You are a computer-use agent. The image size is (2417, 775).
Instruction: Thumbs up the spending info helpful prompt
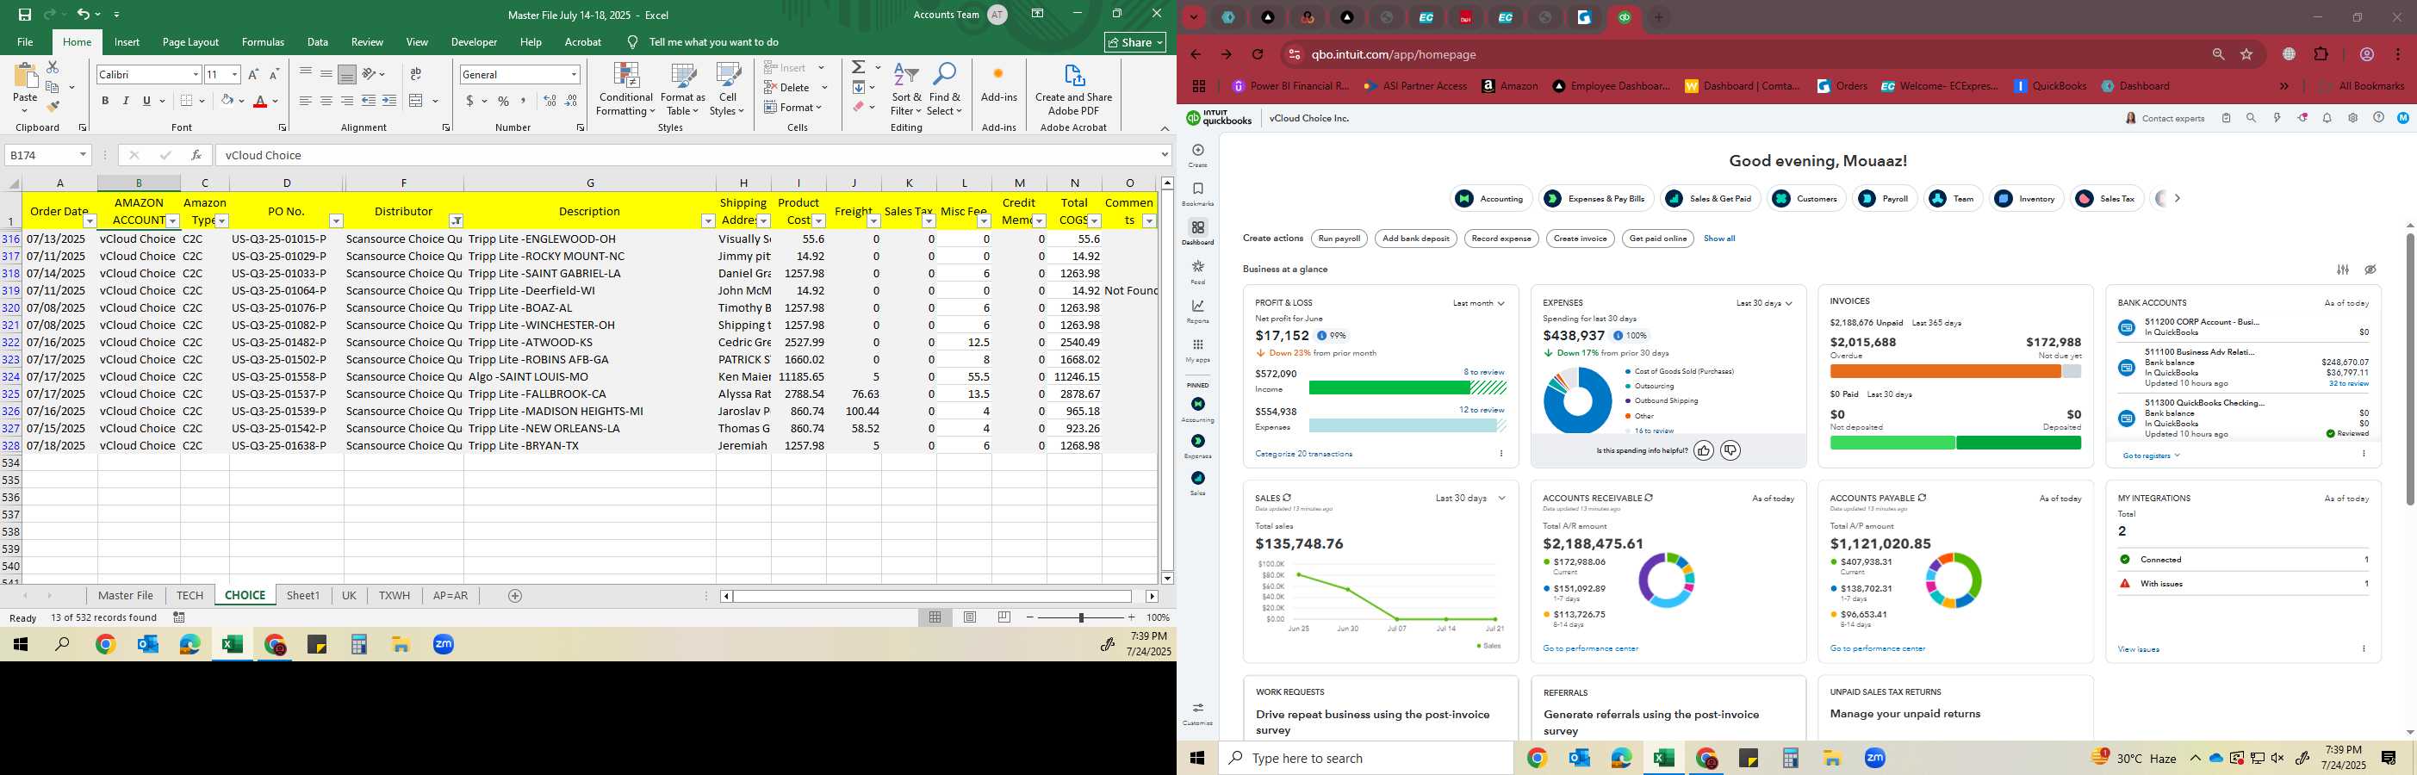click(x=1704, y=451)
